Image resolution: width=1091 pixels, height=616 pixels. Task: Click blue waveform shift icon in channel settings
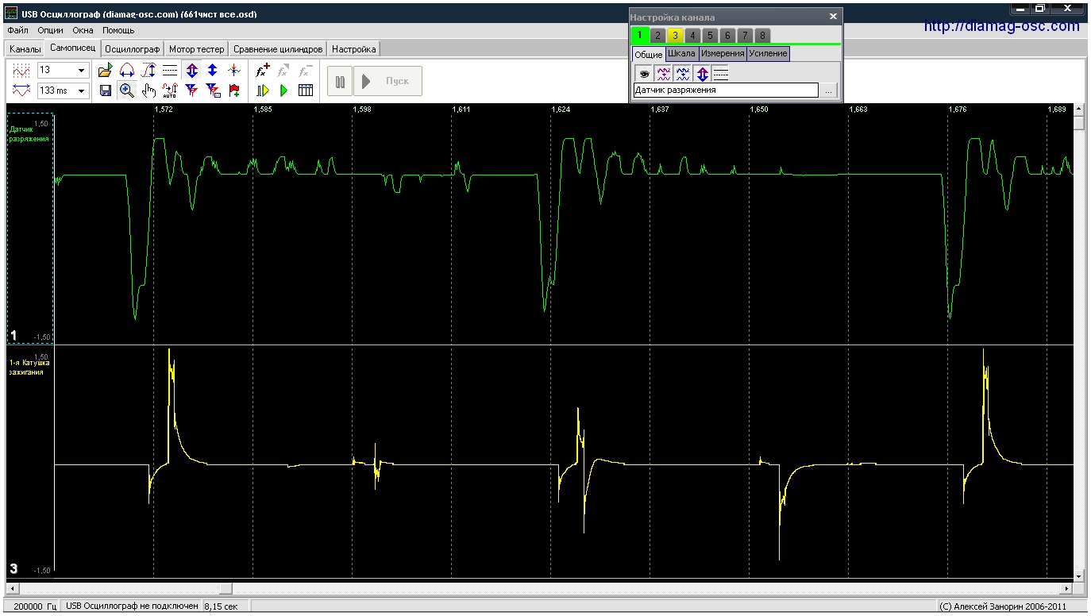tap(682, 74)
